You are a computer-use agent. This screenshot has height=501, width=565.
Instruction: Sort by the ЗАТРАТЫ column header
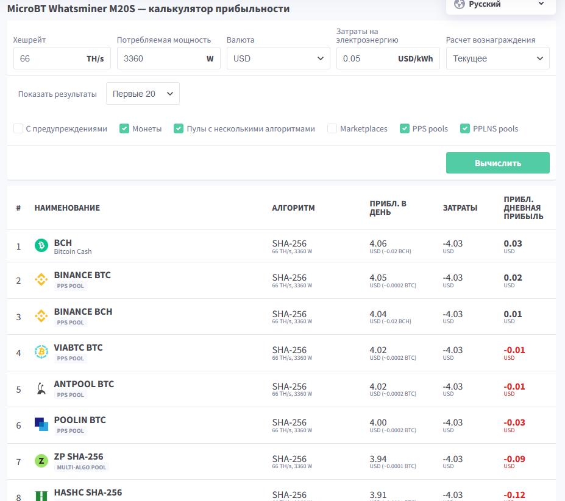[460, 208]
